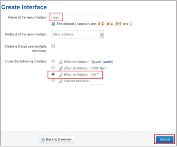Open the lan interface link
This screenshot has height=147, width=177.
tap(103, 68)
